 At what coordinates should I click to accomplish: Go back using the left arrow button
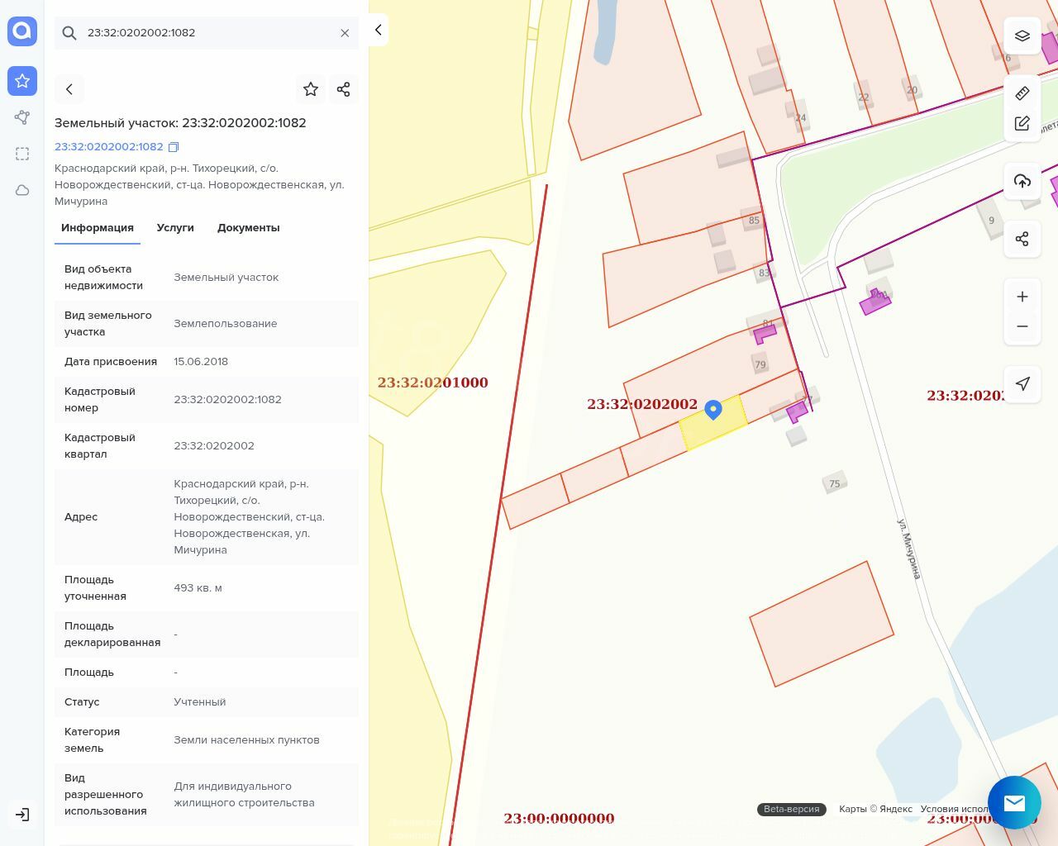pyautogui.click(x=69, y=89)
